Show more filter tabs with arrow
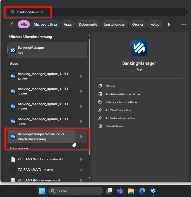Viewport: 191px width, 197px height. pyautogui.click(x=169, y=24)
